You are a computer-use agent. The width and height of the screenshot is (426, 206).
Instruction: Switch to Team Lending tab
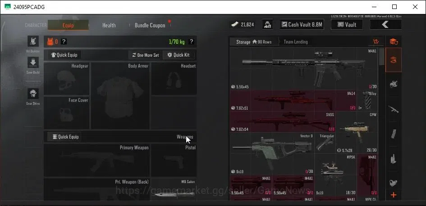point(296,42)
